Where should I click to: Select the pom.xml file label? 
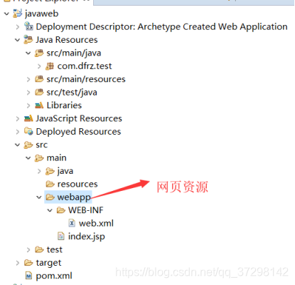point(54,276)
